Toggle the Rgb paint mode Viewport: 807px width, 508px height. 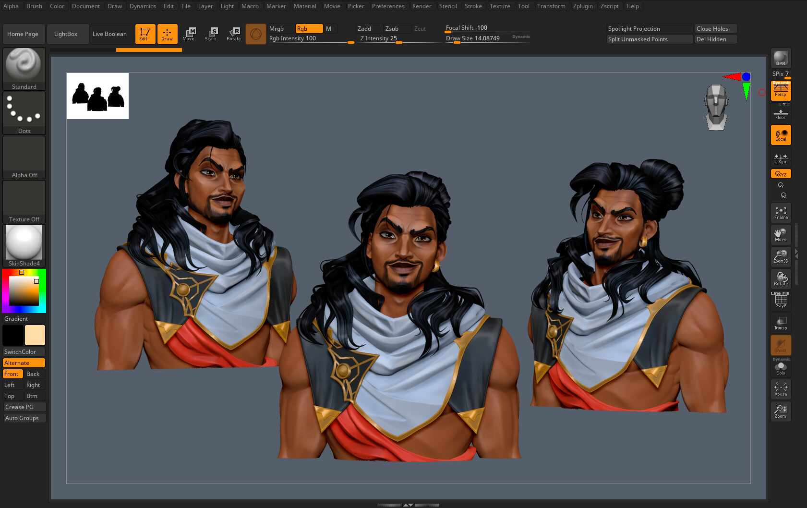[309, 29]
